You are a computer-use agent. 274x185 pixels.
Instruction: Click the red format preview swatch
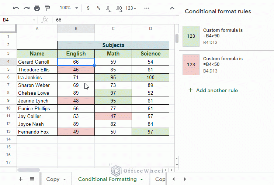click(191, 64)
